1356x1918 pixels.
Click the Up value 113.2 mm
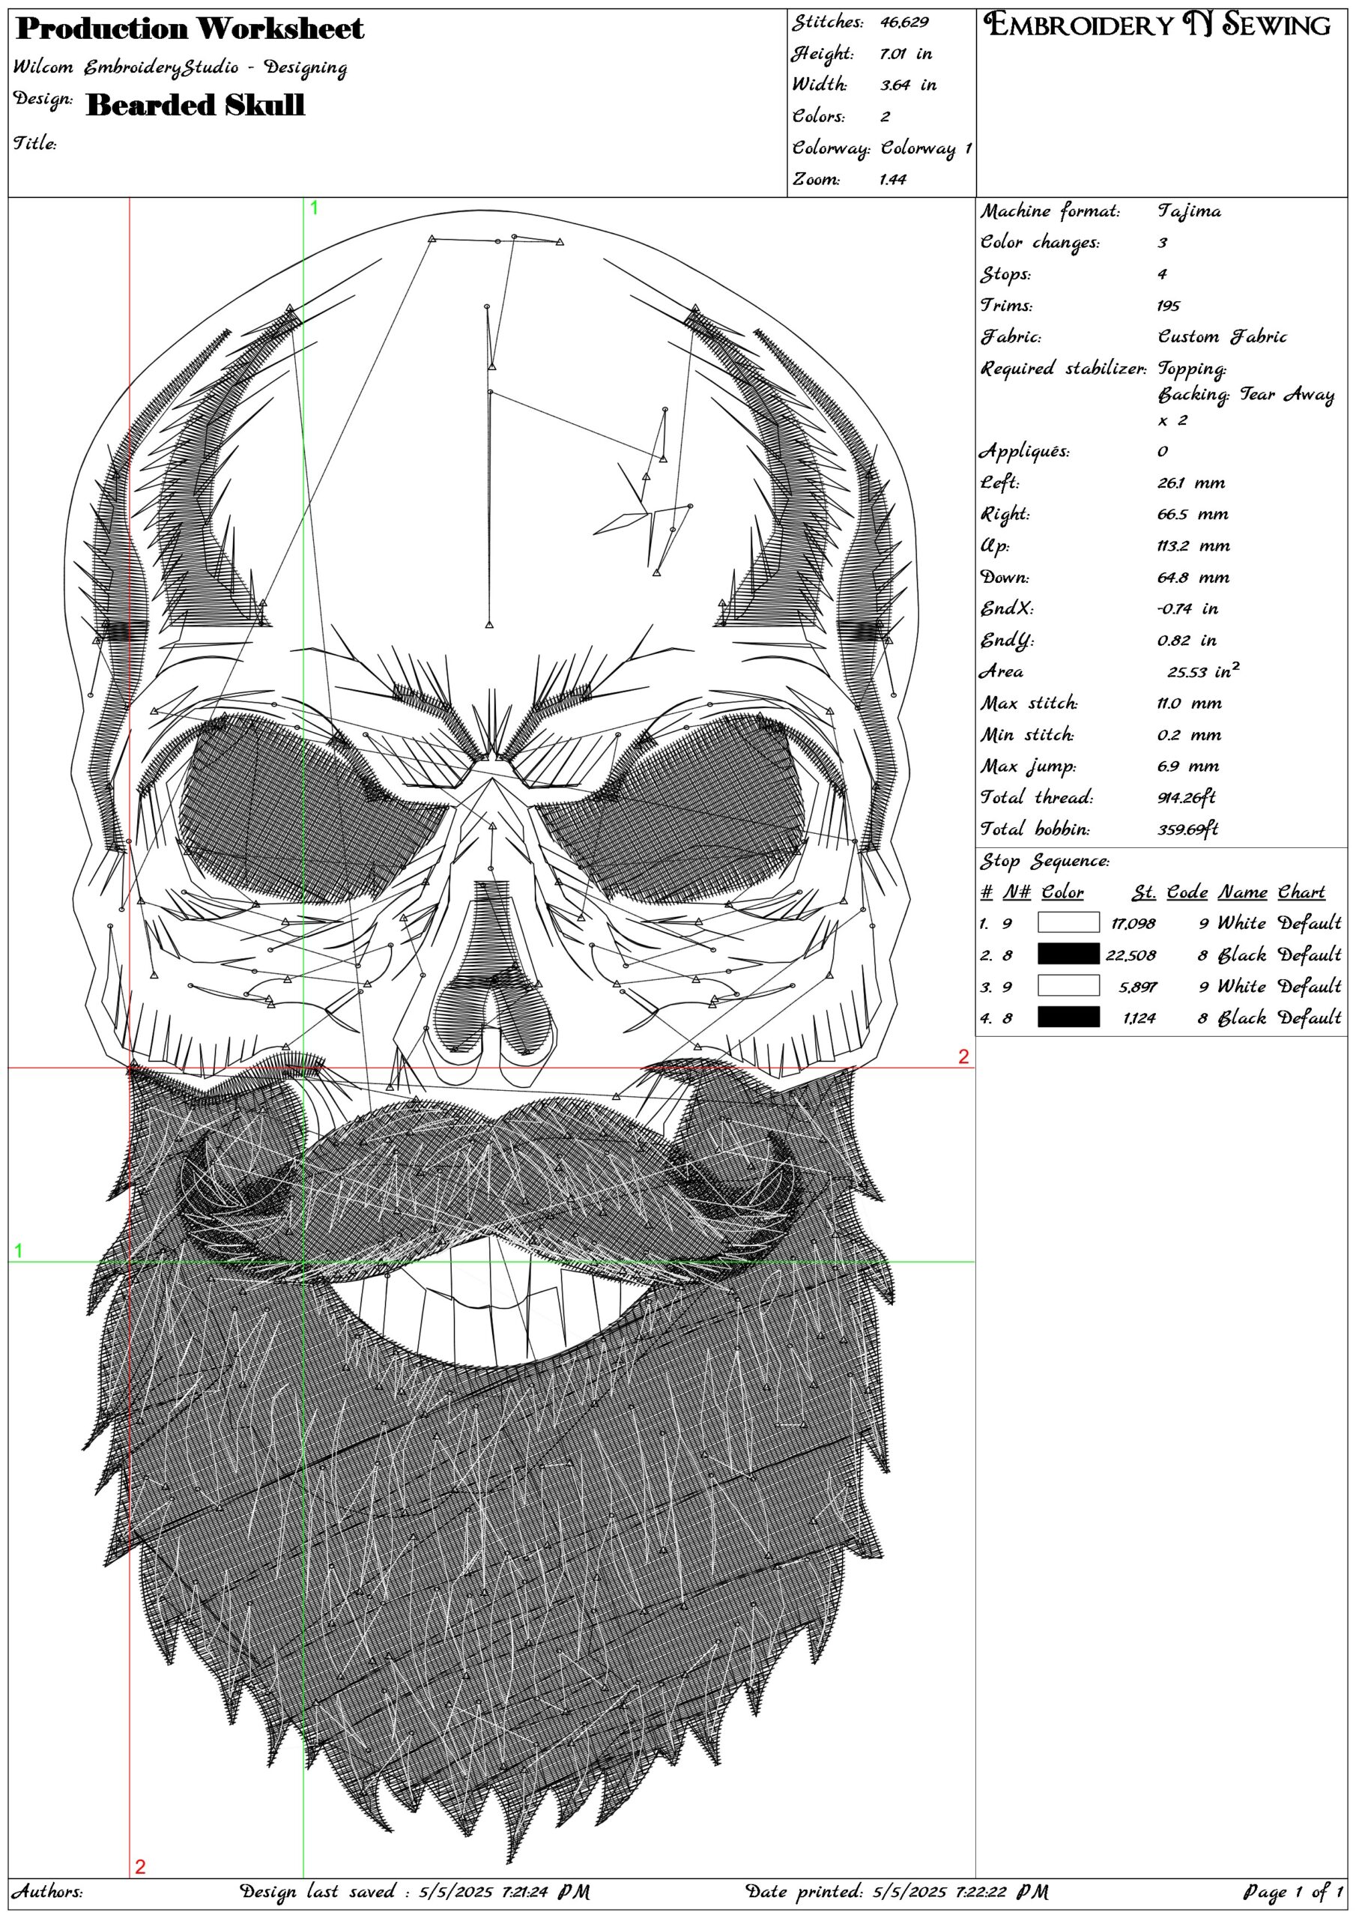coord(1194,545)
